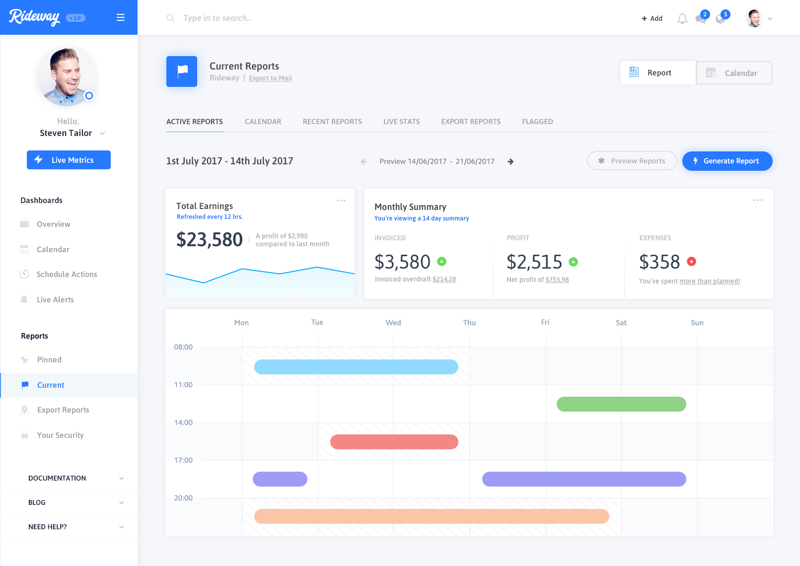Click the Generate Report button
The image size is (800, 566).
(x=727, y=161)
